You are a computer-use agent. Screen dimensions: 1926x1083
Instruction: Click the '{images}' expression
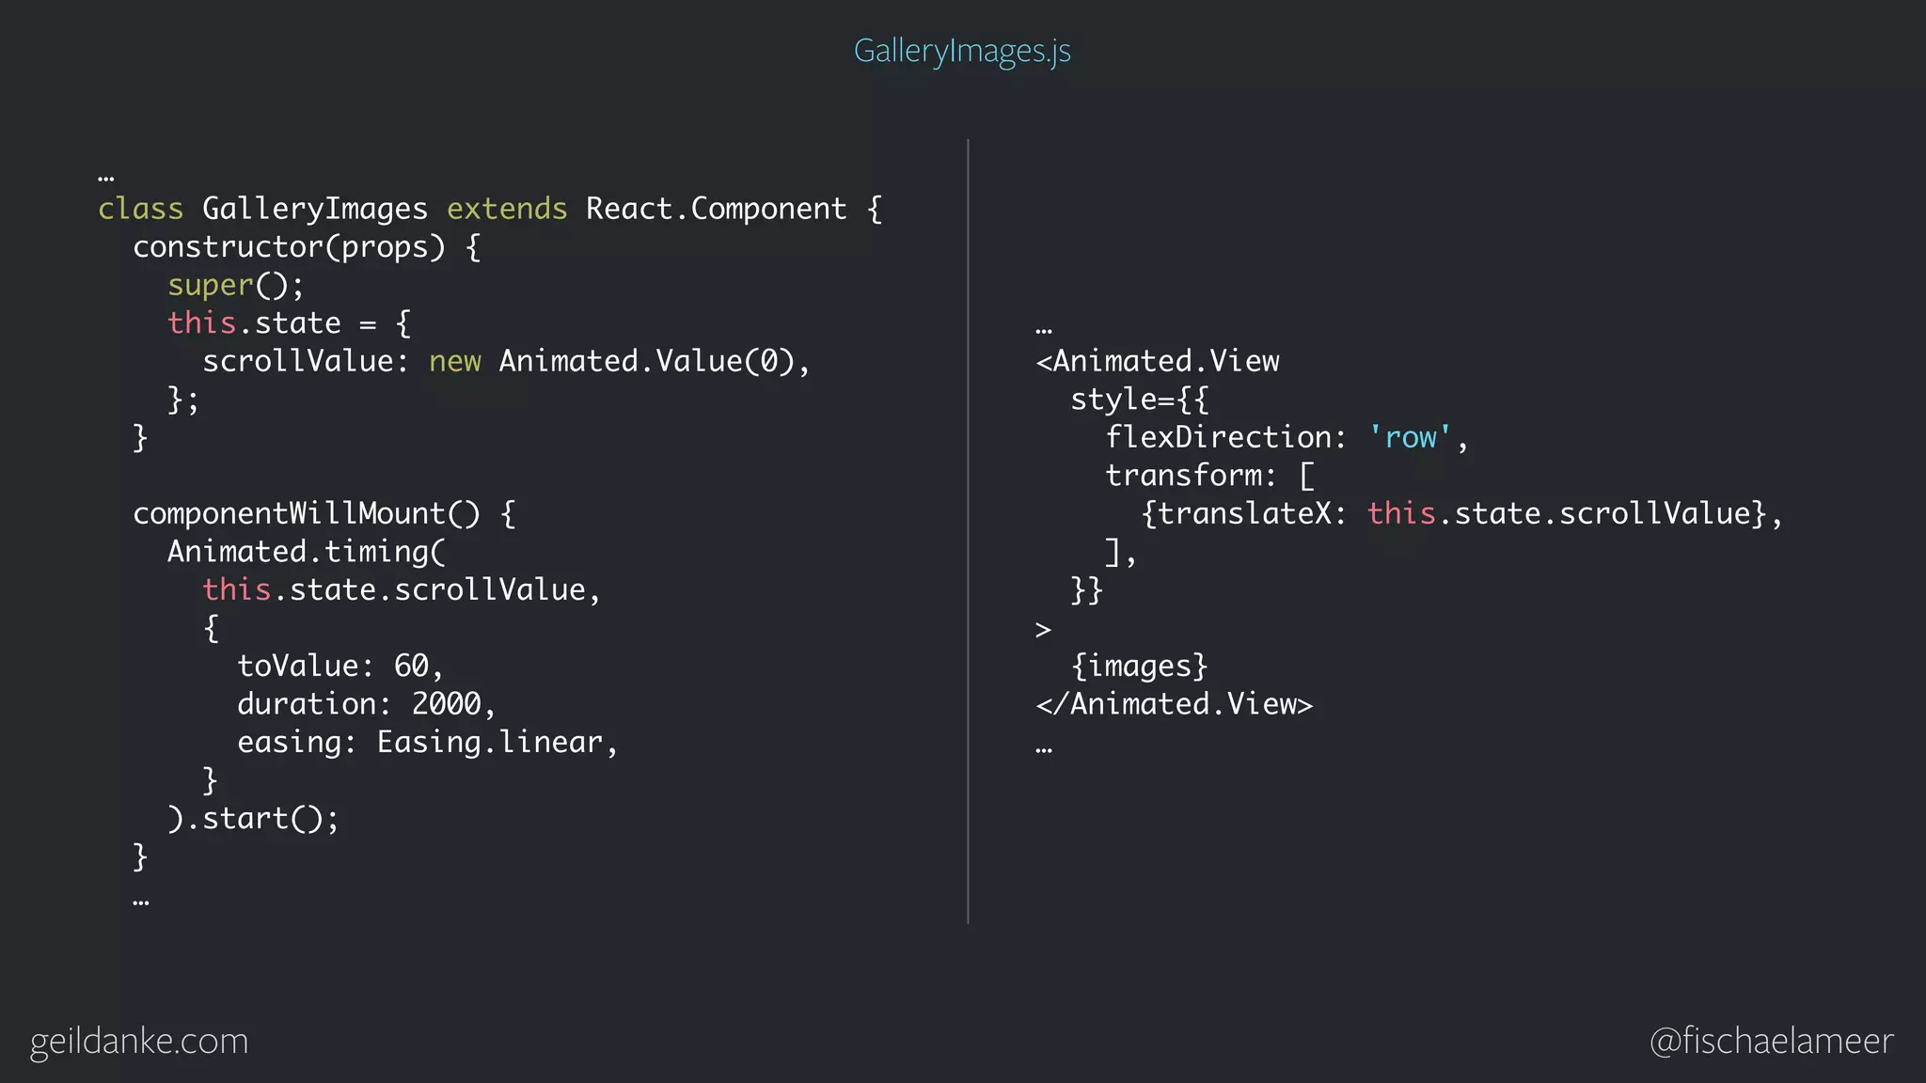pos(1139,667)
